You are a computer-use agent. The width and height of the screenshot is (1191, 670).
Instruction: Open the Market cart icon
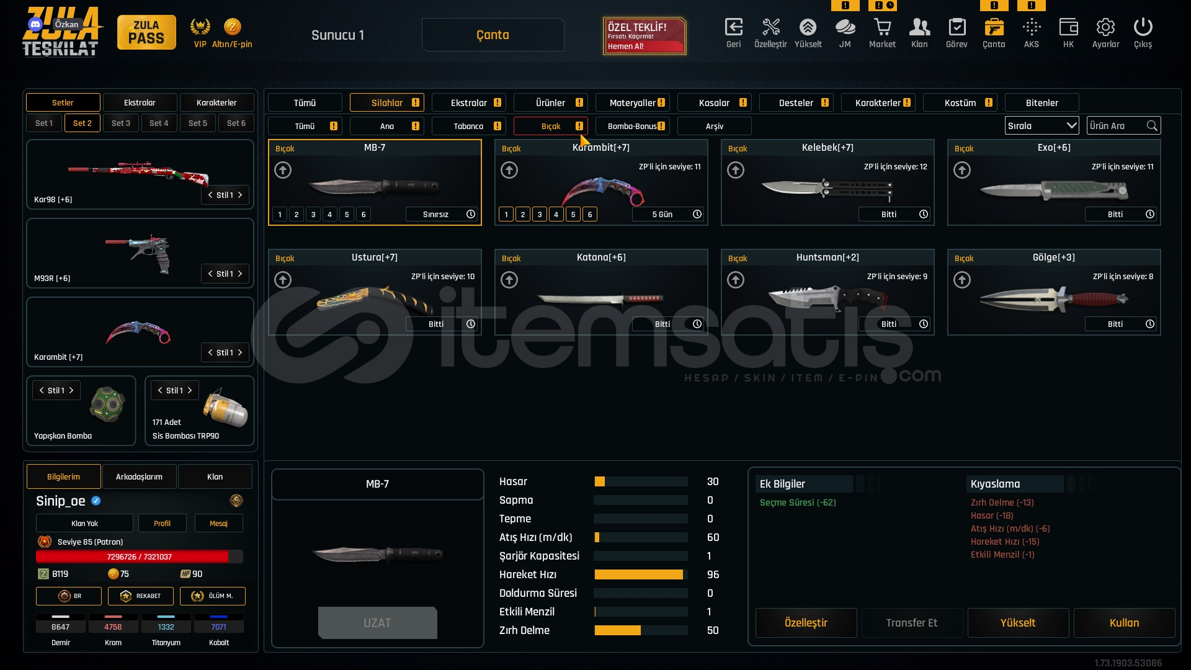882,28
